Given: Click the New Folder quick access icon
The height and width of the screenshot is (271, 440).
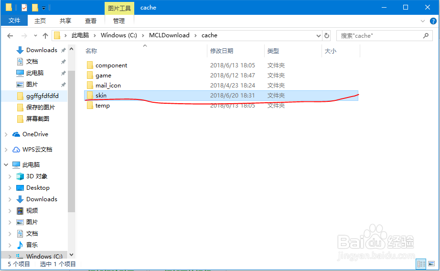Looking at the screenshot, I should (35, 8).
